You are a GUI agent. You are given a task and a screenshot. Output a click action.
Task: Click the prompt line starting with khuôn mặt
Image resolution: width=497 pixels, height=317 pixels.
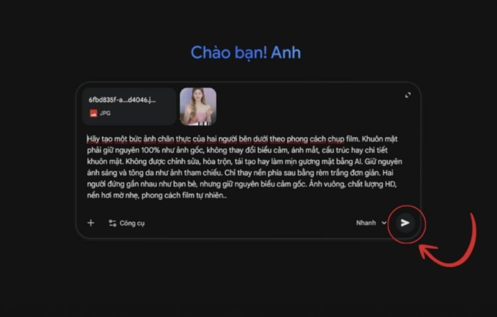coord(245,161)
